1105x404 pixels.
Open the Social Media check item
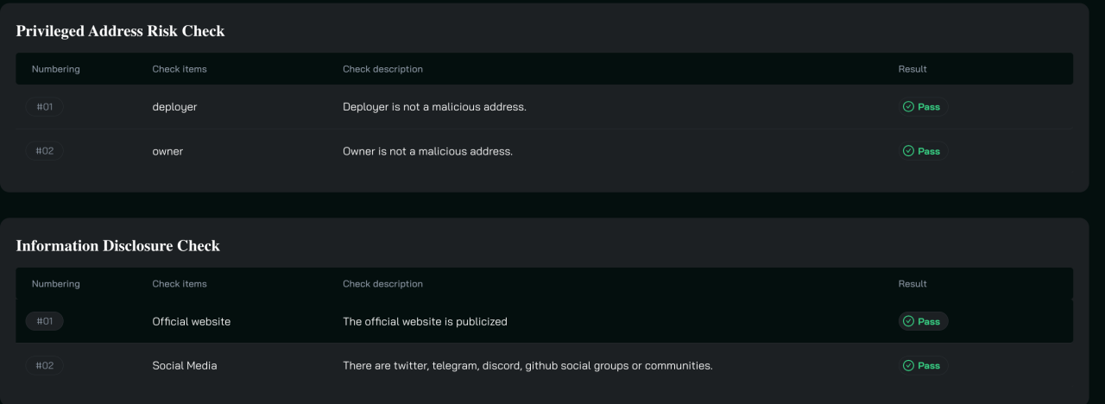click(185, 366)
